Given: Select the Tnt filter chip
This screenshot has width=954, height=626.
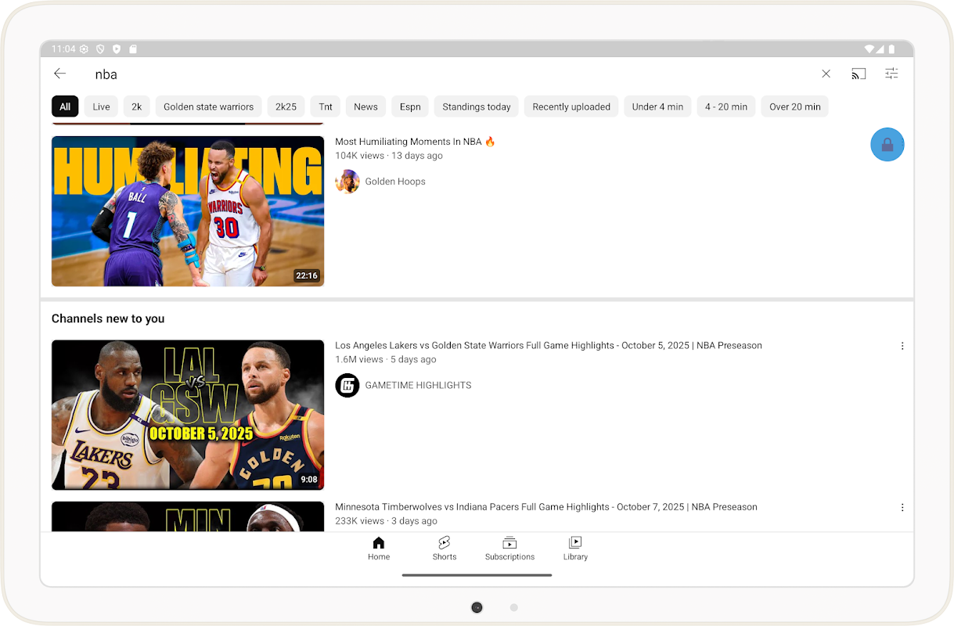Looking at the screenshot, I should click(326, 106).
